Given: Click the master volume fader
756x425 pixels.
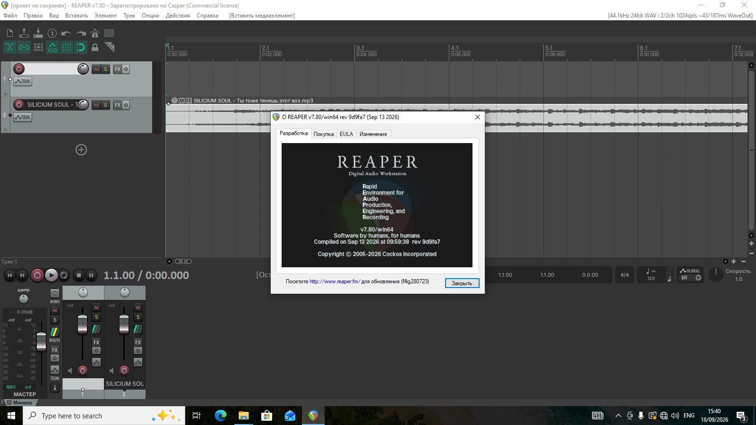Looking at the screenshot, I should click(x=41, y=341).
